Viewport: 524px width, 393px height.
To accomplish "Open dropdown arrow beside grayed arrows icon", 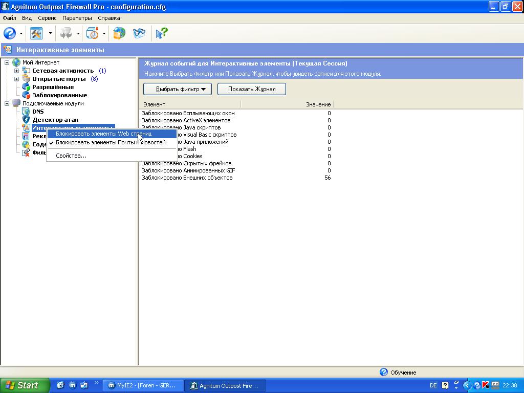I will (x=78, y=33).
